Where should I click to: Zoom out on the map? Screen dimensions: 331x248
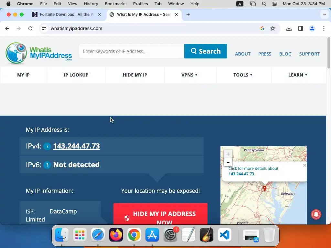[228, 162]
